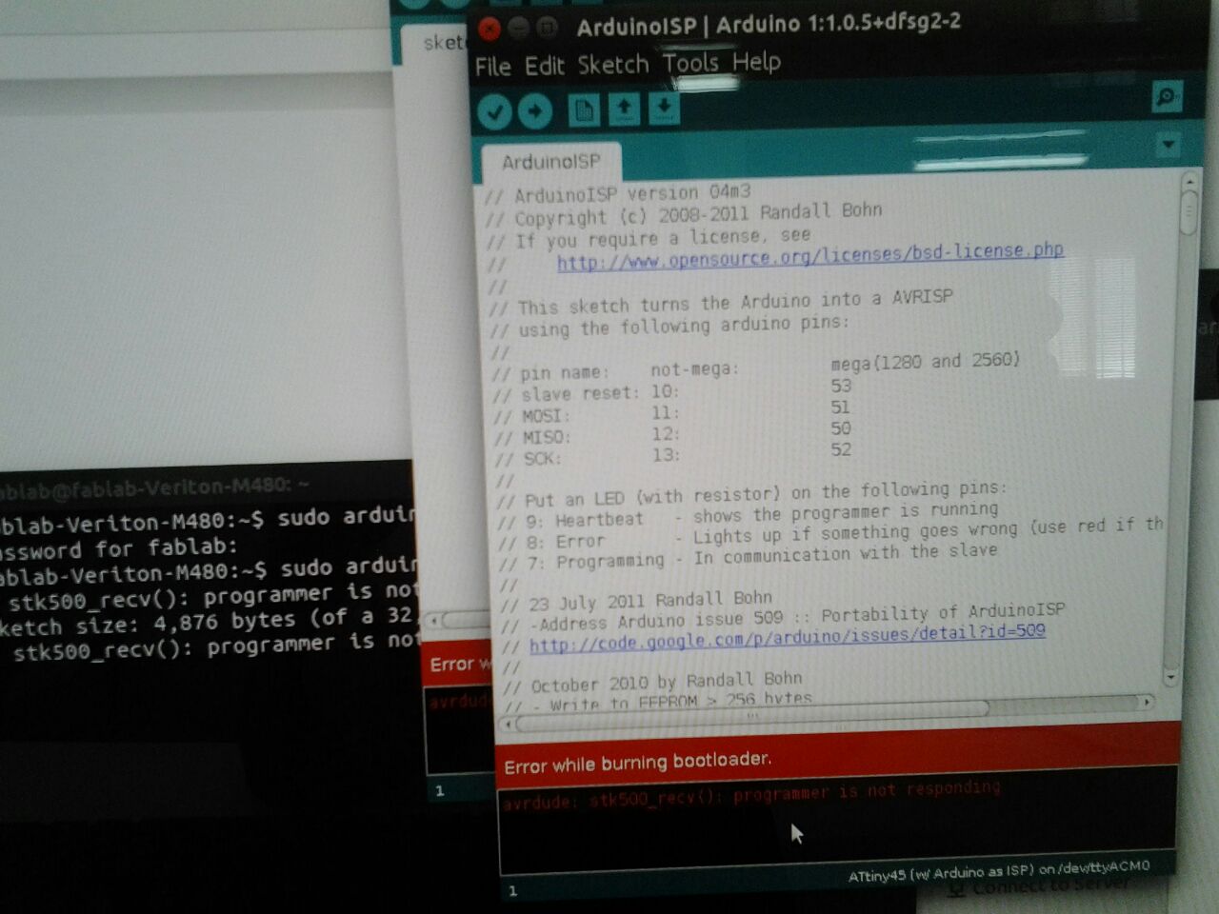Click 'Error while burning bootloader.' status message

(637, 763)
